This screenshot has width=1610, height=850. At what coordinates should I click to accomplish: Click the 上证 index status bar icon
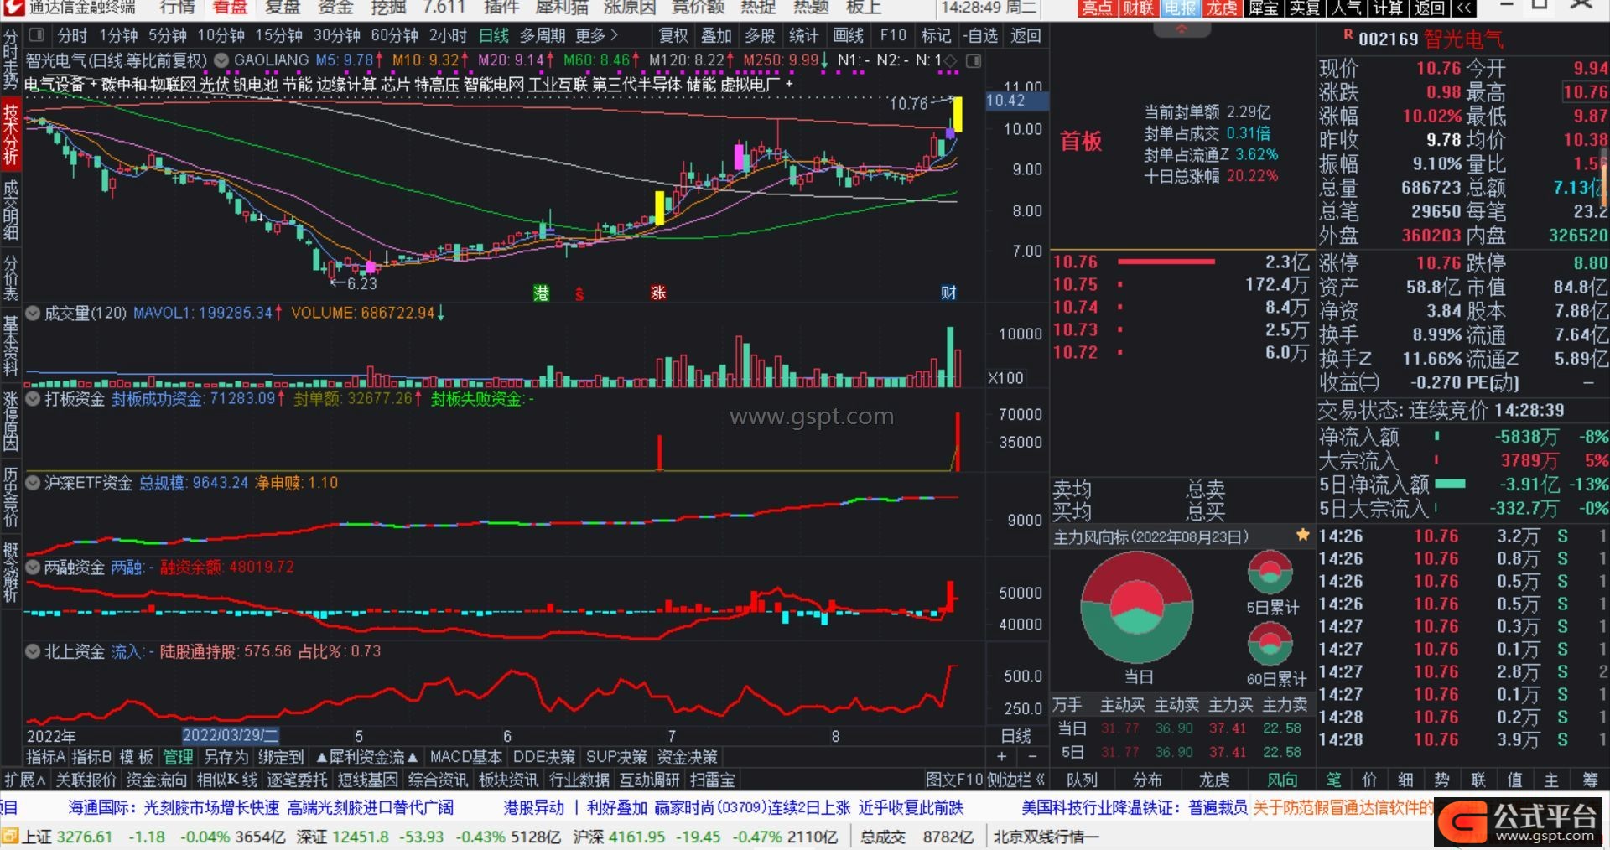pyautogui.click(x=10, y=837)
